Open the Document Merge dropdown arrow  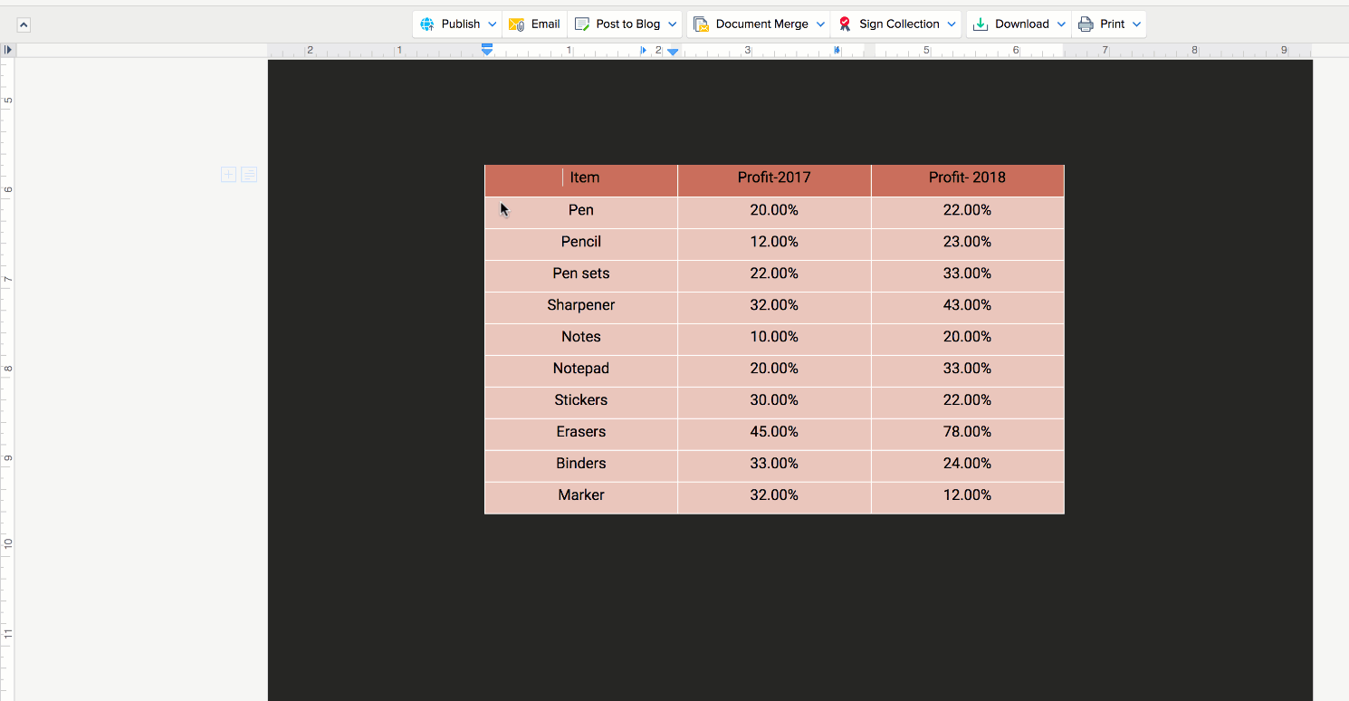(x=820, y=24)
